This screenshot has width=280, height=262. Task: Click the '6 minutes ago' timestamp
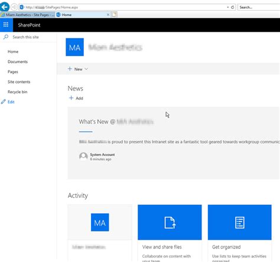click(100, 159)
